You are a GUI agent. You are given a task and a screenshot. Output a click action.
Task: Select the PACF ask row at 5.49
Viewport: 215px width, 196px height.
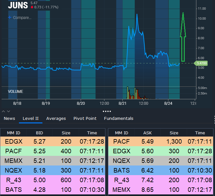point(161,141)
